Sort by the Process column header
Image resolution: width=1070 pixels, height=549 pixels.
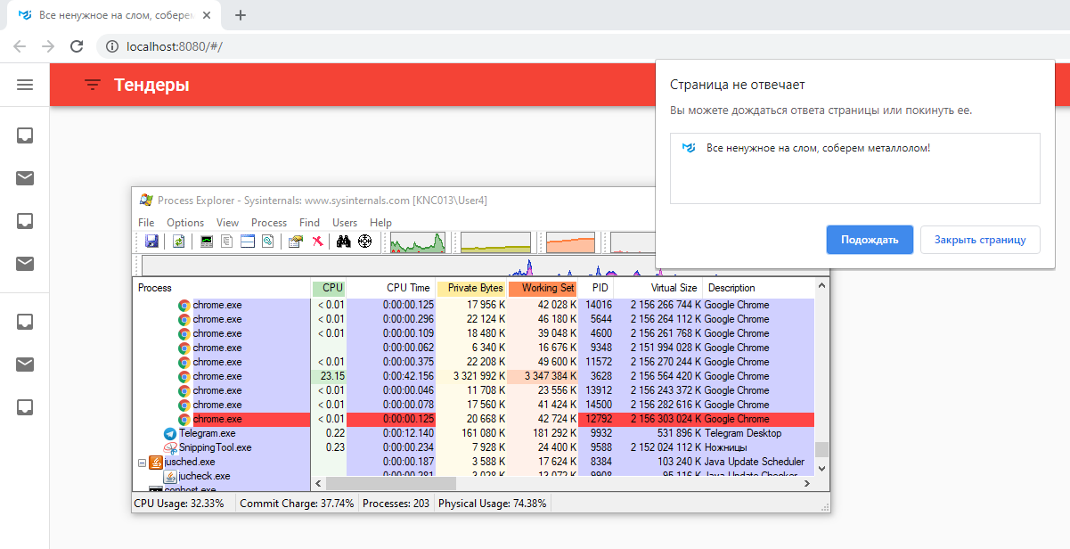223,288
